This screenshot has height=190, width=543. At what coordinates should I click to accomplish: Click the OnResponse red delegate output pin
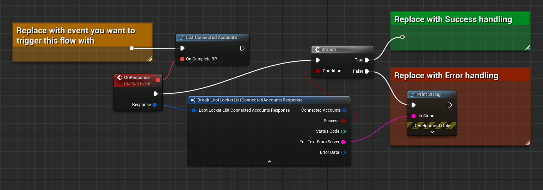click(x=158, y=80)
